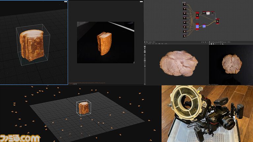This screenshot has width=253, height=142.
Task: Click the info 'i' icon in 2D view toolbar
Action: (221, 44)
